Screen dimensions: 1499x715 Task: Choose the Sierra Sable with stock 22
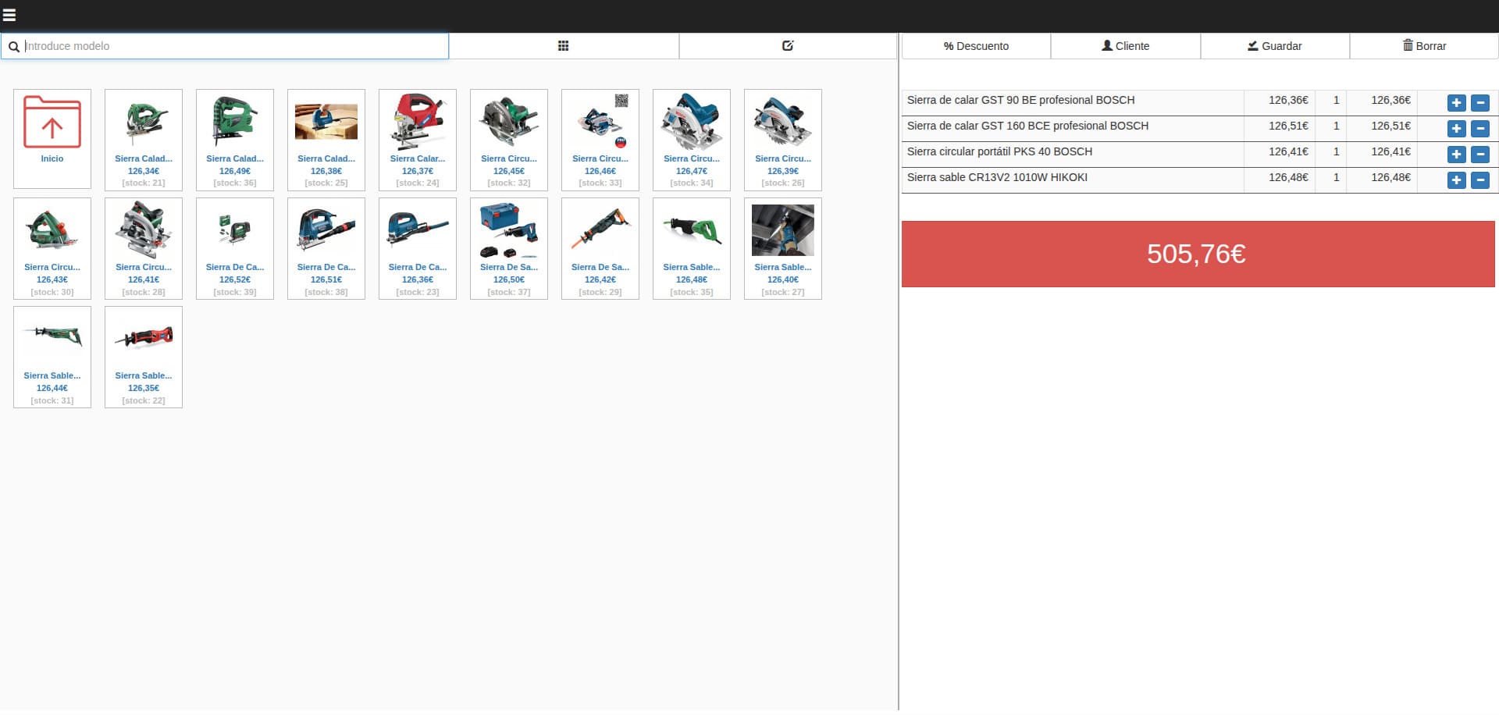click(144, 357)
